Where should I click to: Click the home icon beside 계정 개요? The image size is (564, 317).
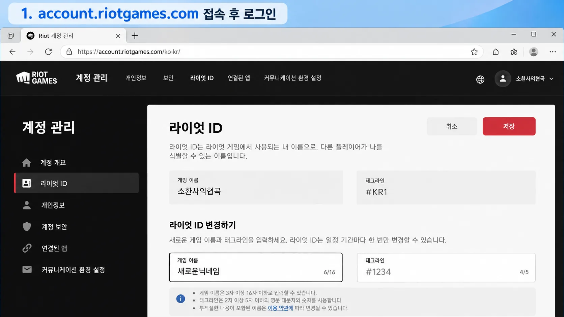click(27, 162)
